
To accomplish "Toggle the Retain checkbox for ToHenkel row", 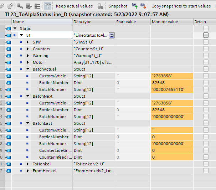I will (206, 164).
